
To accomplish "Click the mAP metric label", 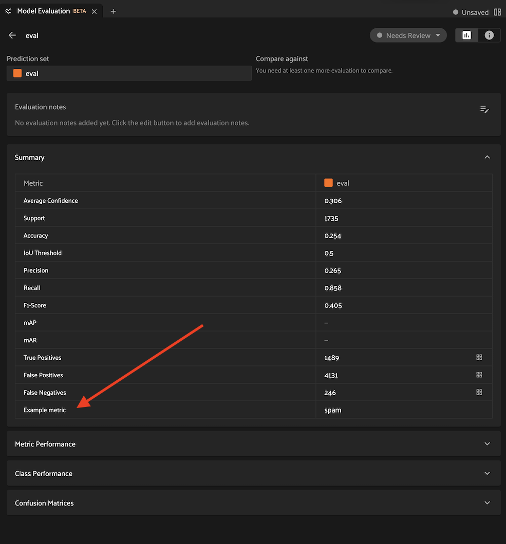I will tap(30, 323).
